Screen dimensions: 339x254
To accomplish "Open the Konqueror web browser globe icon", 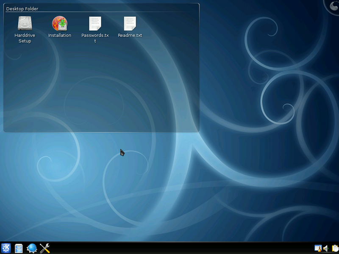I will click(32, 248).
